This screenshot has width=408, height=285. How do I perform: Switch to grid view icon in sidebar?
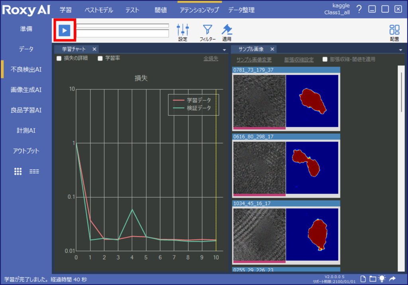coord(18,171)
